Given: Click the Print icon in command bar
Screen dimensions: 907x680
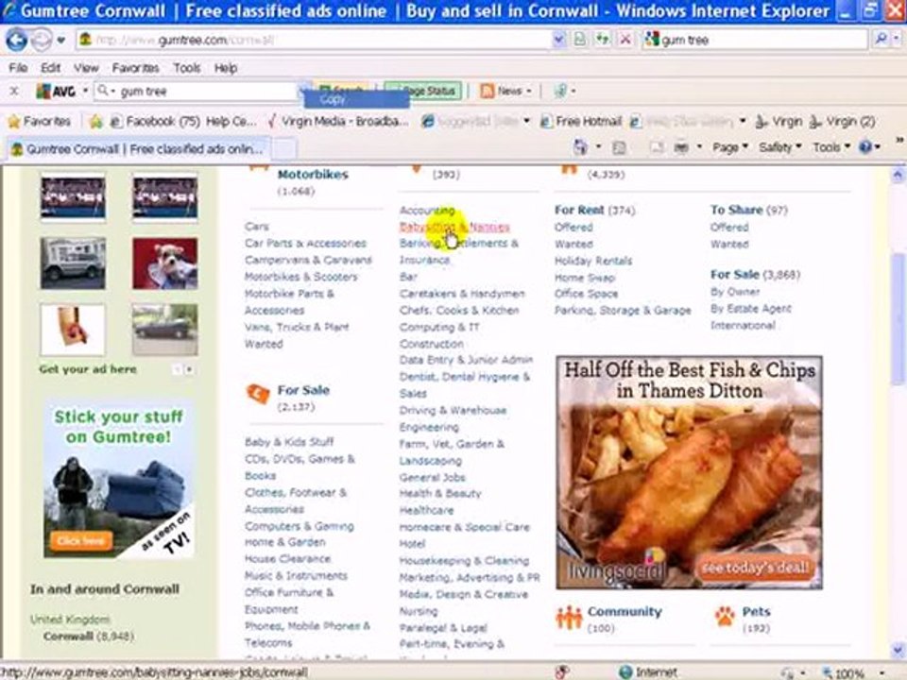Looking at the screenshot, I should tap(681, 148).
